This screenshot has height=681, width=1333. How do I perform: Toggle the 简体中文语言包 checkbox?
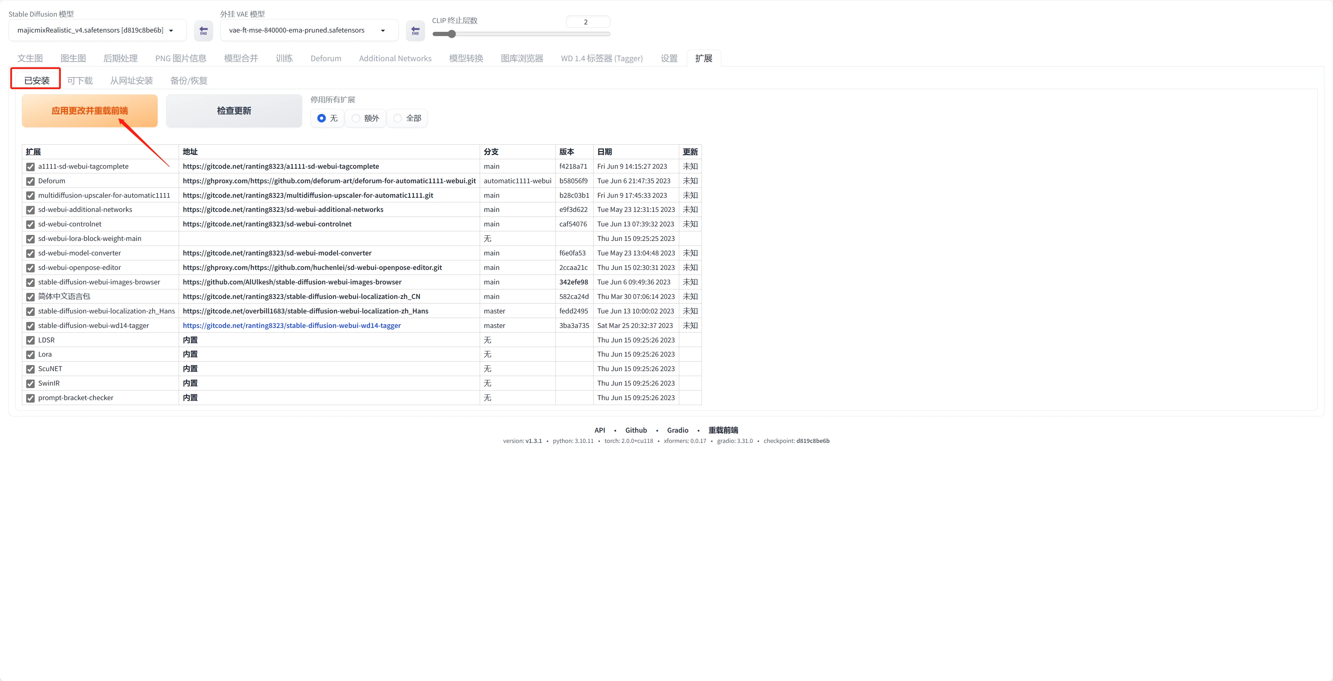(30, 297)
